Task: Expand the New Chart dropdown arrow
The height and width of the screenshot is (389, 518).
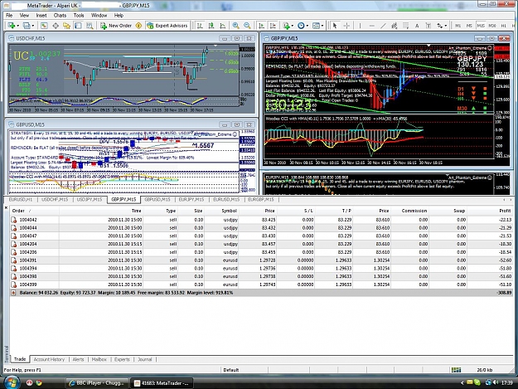Action: click(x=17, y=26)
